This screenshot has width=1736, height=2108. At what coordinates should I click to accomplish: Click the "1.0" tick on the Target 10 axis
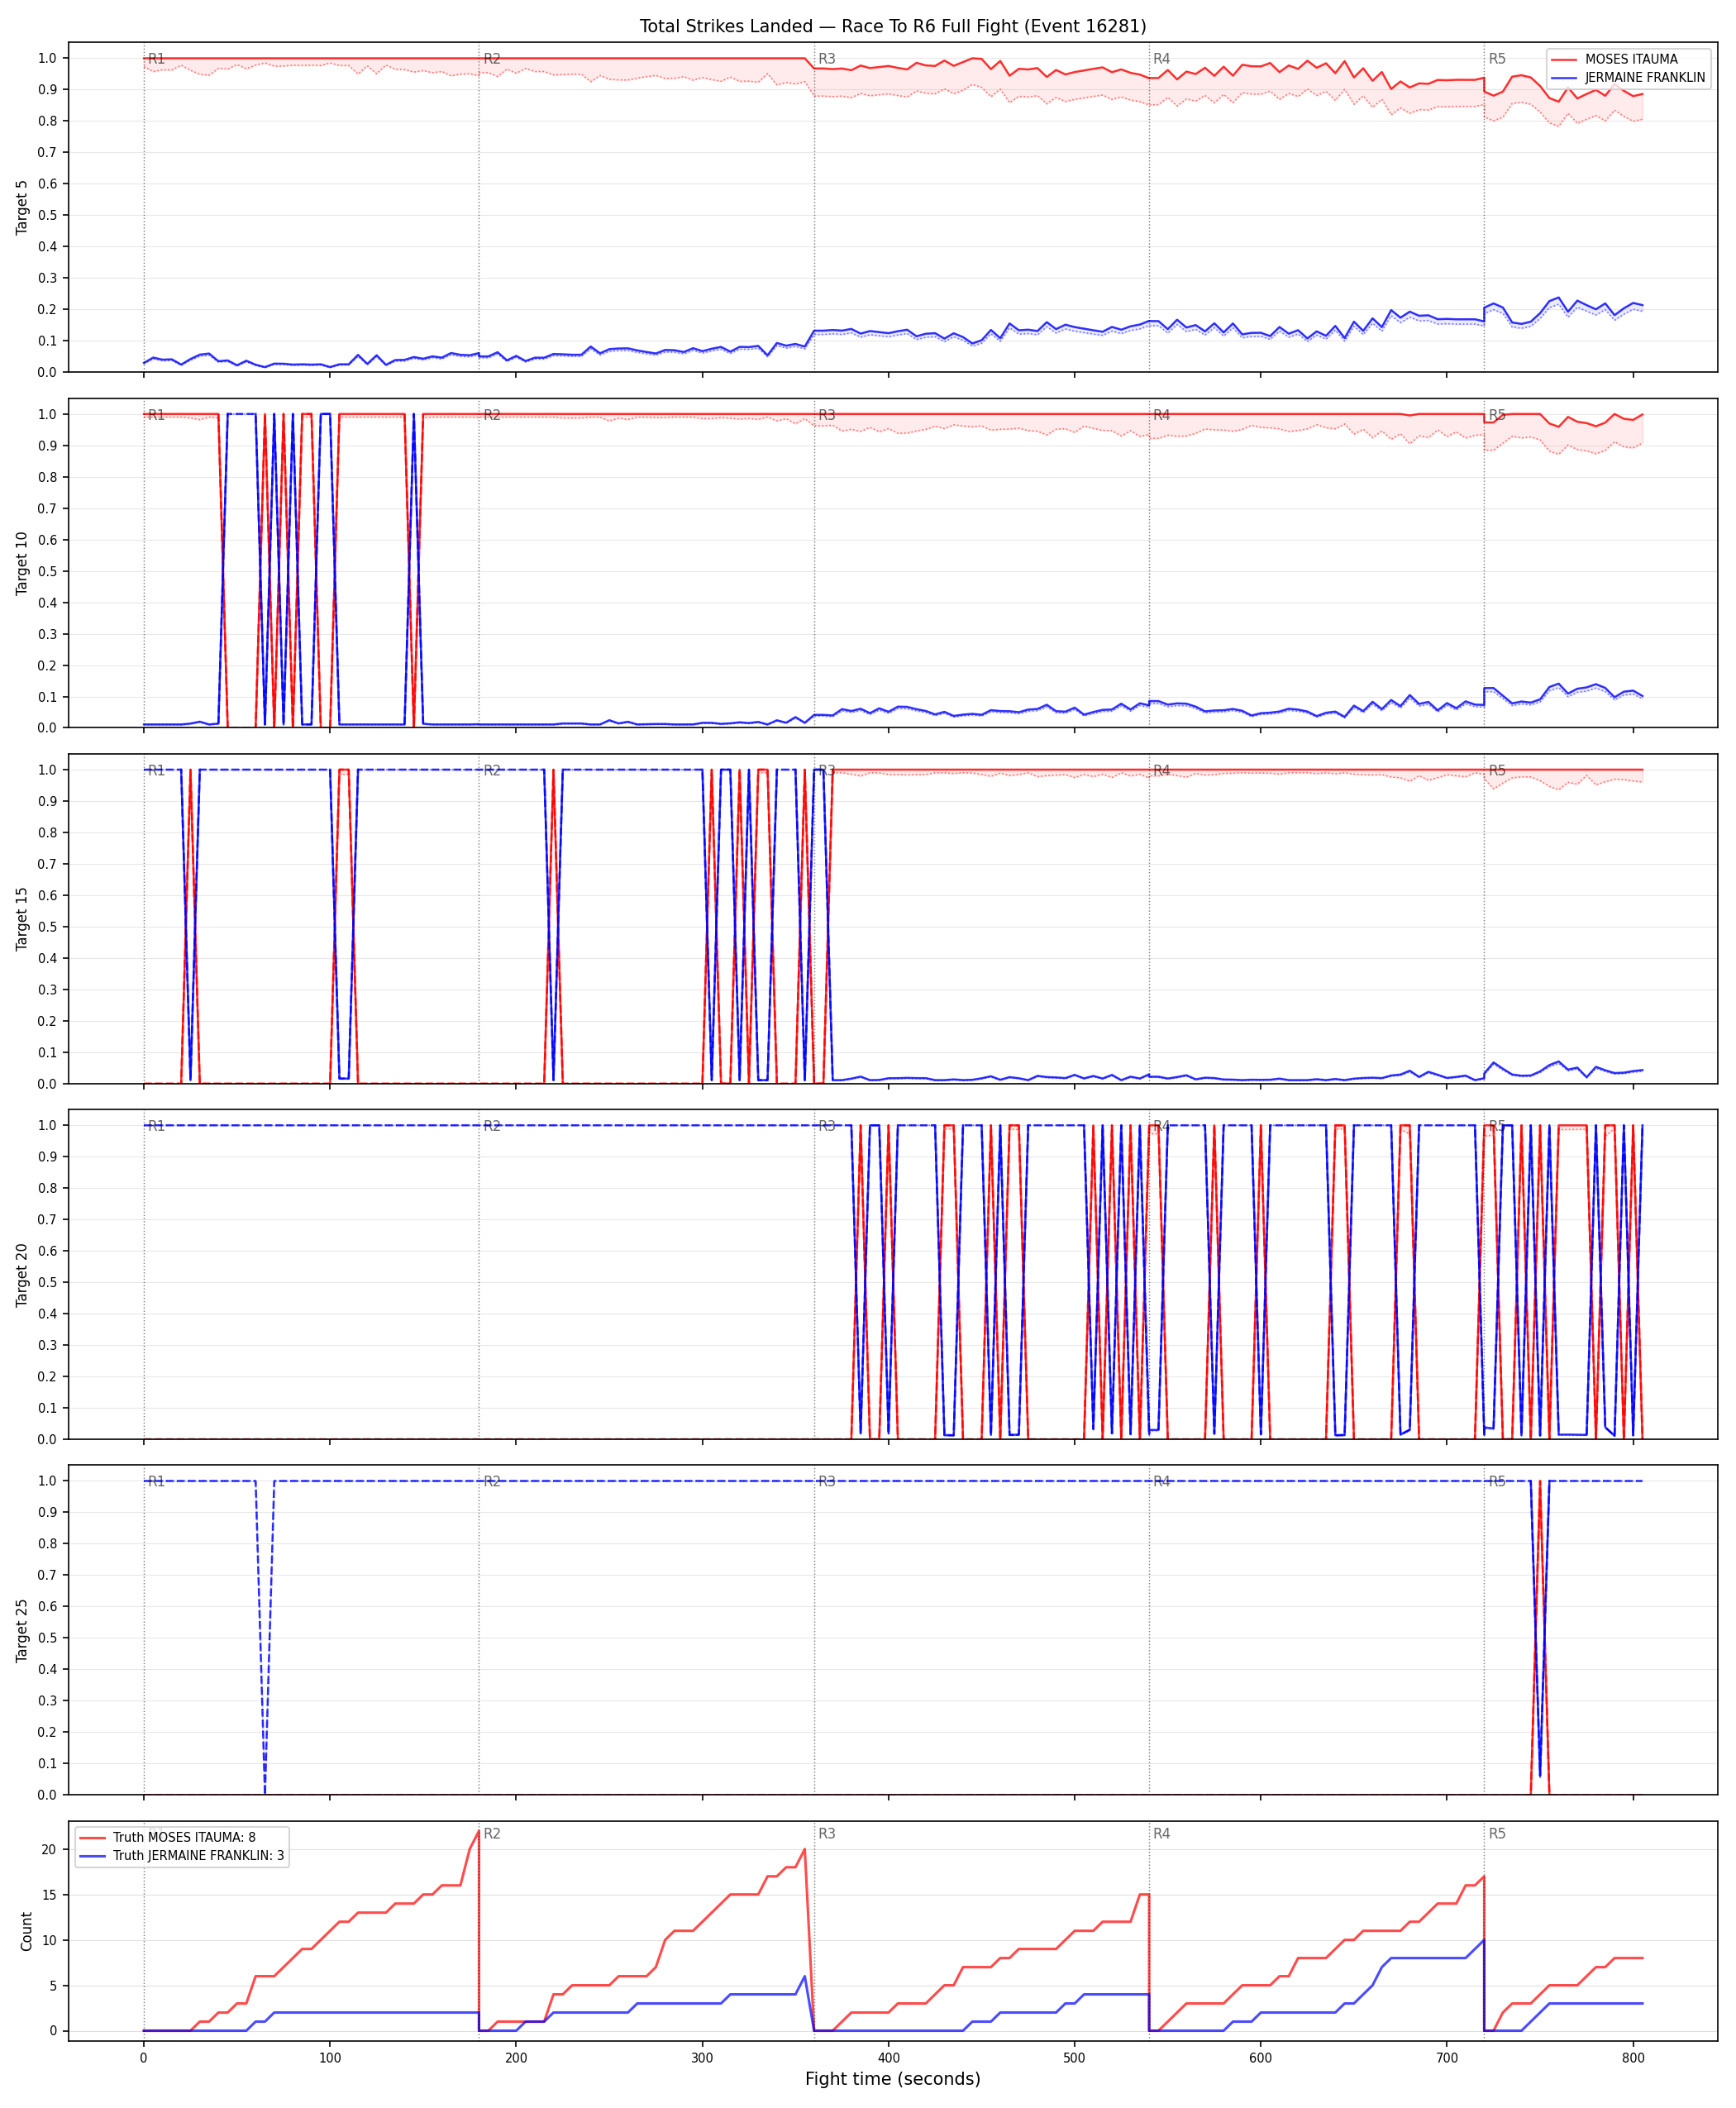point(47,414)
